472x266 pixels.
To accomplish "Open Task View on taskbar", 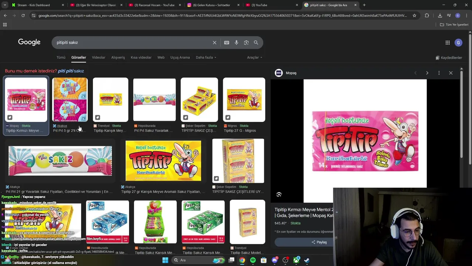I will pyautogui.click(x=231, y=260).
